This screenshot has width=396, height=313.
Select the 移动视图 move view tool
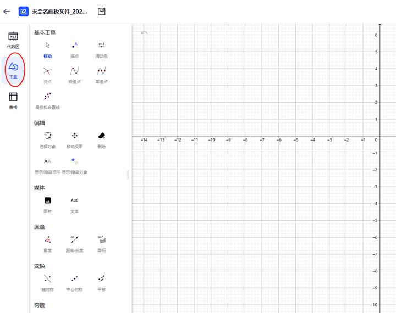pyautogui.click(x=74, y=141)
